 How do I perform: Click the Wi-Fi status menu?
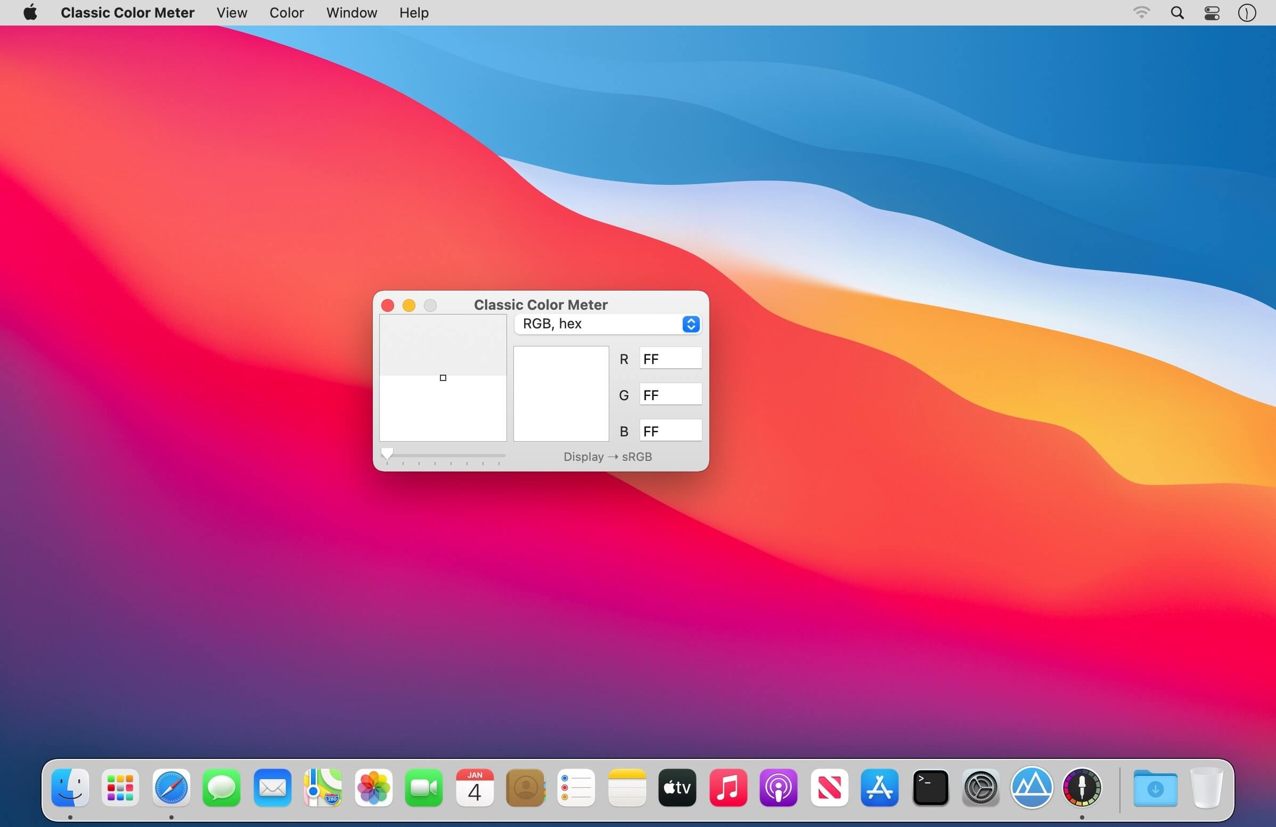coord(1141,13)
